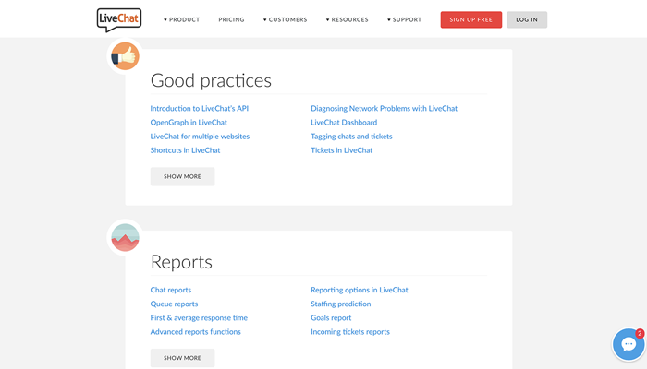Image resolution: width=647 pixels, height=369 pixels.
Task: Open the Queue reports link
Action: (174, 304)
